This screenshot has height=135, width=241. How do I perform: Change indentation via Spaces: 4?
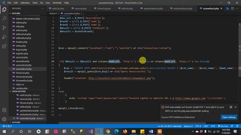[x=188, y=126]
